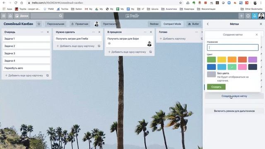Screen dimensions: 265x149
Task: Open card Получить загран для Глеба
Action: click(x=78, y=38)
